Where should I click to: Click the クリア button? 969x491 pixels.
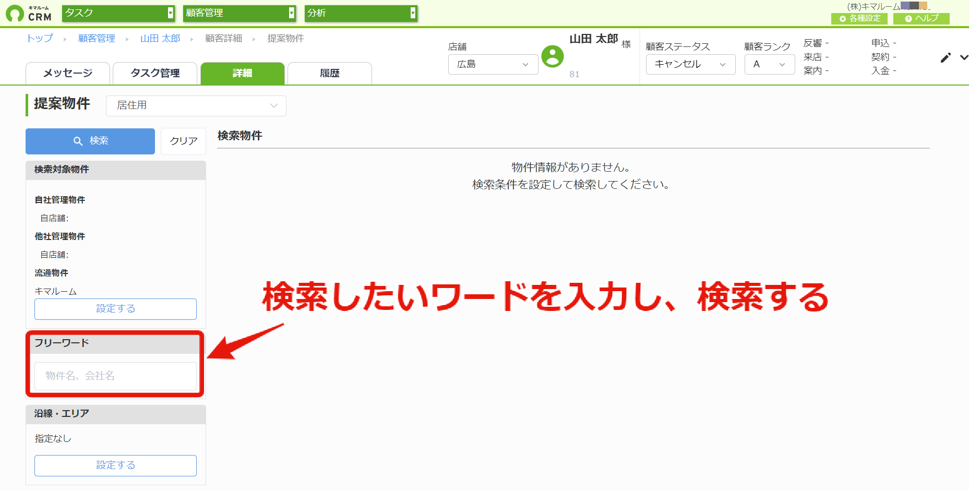coord(183,141)
